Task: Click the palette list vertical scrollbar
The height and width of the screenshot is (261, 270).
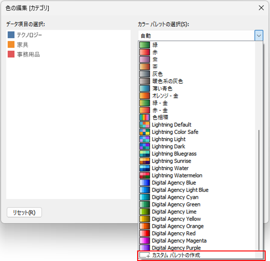Action: click(x=259, y=185)
